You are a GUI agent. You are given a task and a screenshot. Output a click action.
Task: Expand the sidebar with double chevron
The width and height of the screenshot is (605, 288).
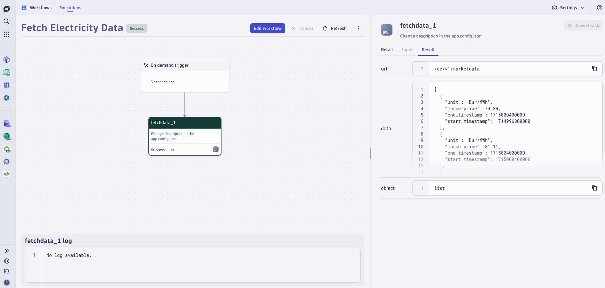(7, 251)
